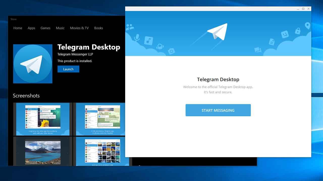Click the Store window title text
Viewport: 323px width, 181px height.
click(13, 19)
